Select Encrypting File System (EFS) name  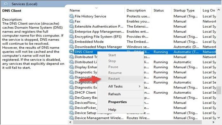pyautogui.click(x=98, y=37)
